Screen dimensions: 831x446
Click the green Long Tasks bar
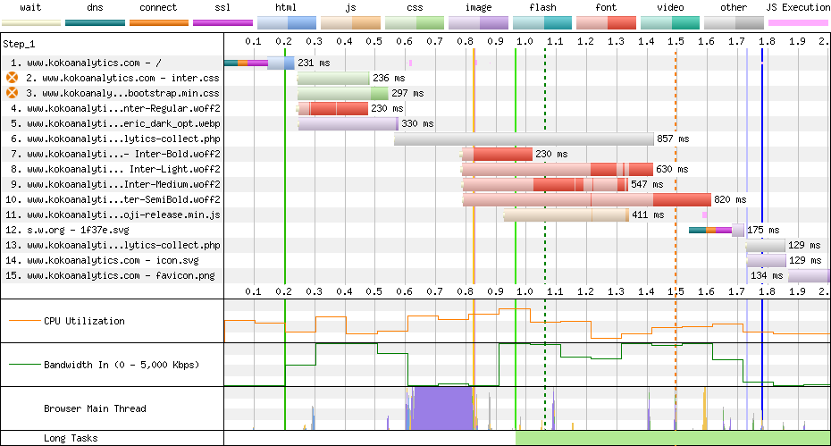click(x=673, y=438)
